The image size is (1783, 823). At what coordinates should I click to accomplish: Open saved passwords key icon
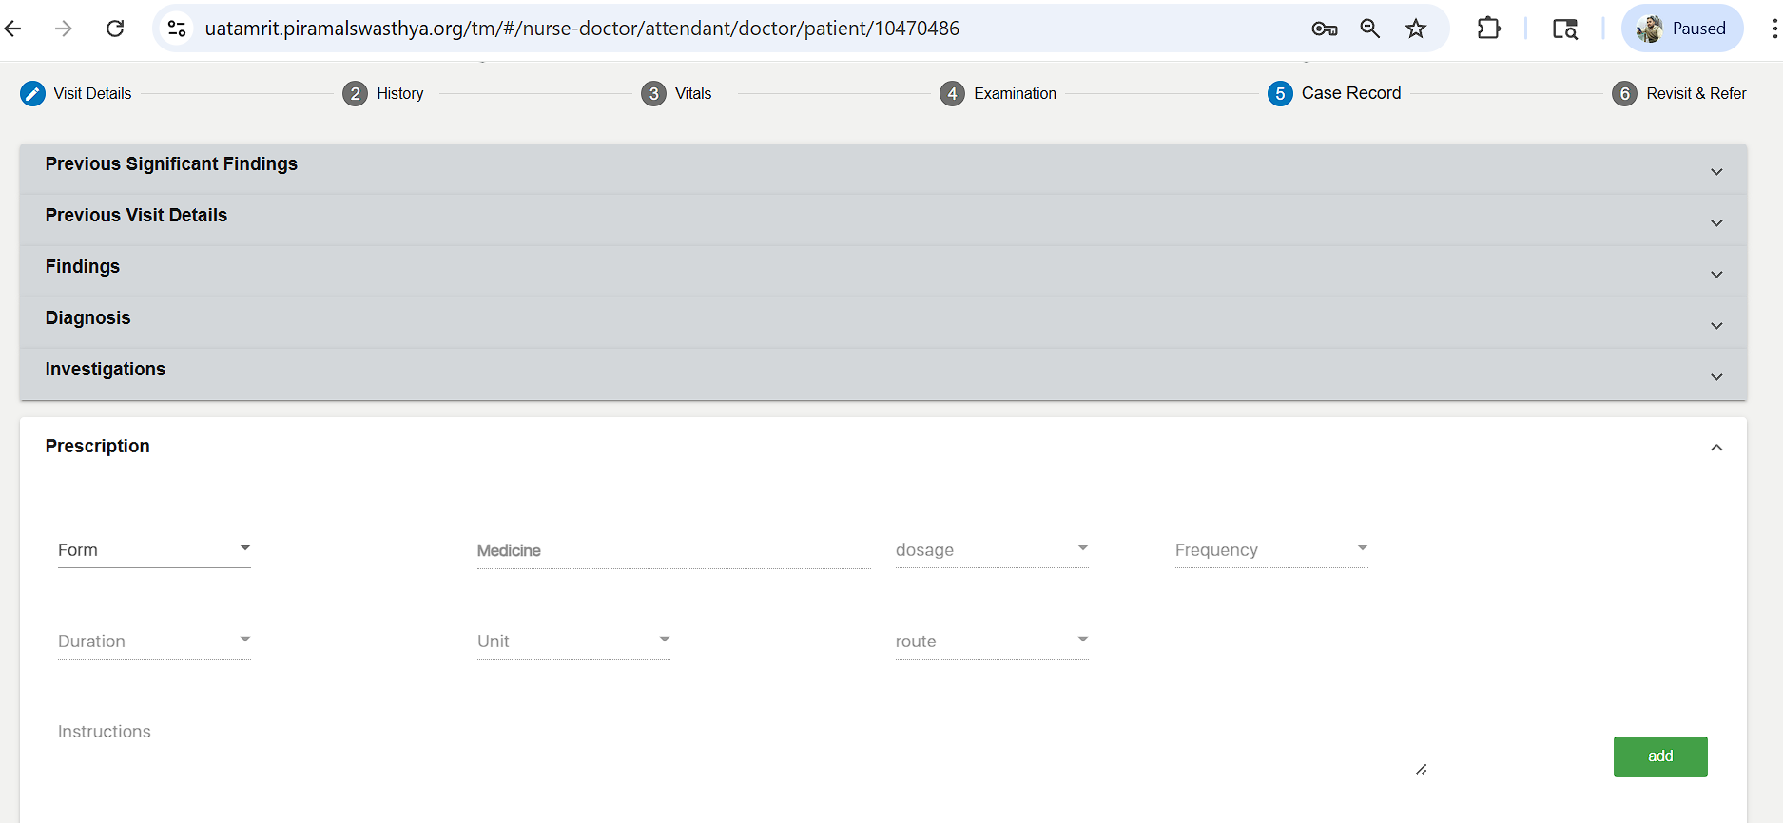(x=1324, y=29)
